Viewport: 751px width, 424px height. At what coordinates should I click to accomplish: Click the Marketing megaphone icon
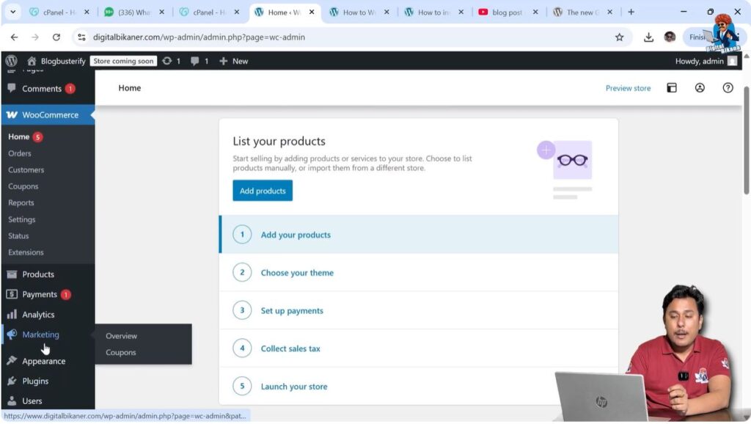coord(12,335)
